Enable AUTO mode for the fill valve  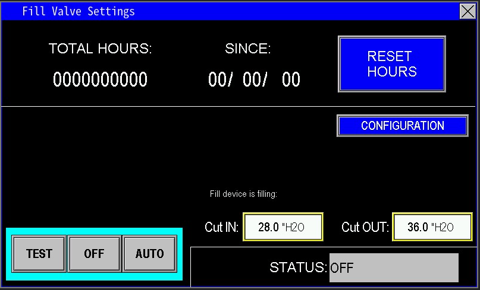point(149,254)
